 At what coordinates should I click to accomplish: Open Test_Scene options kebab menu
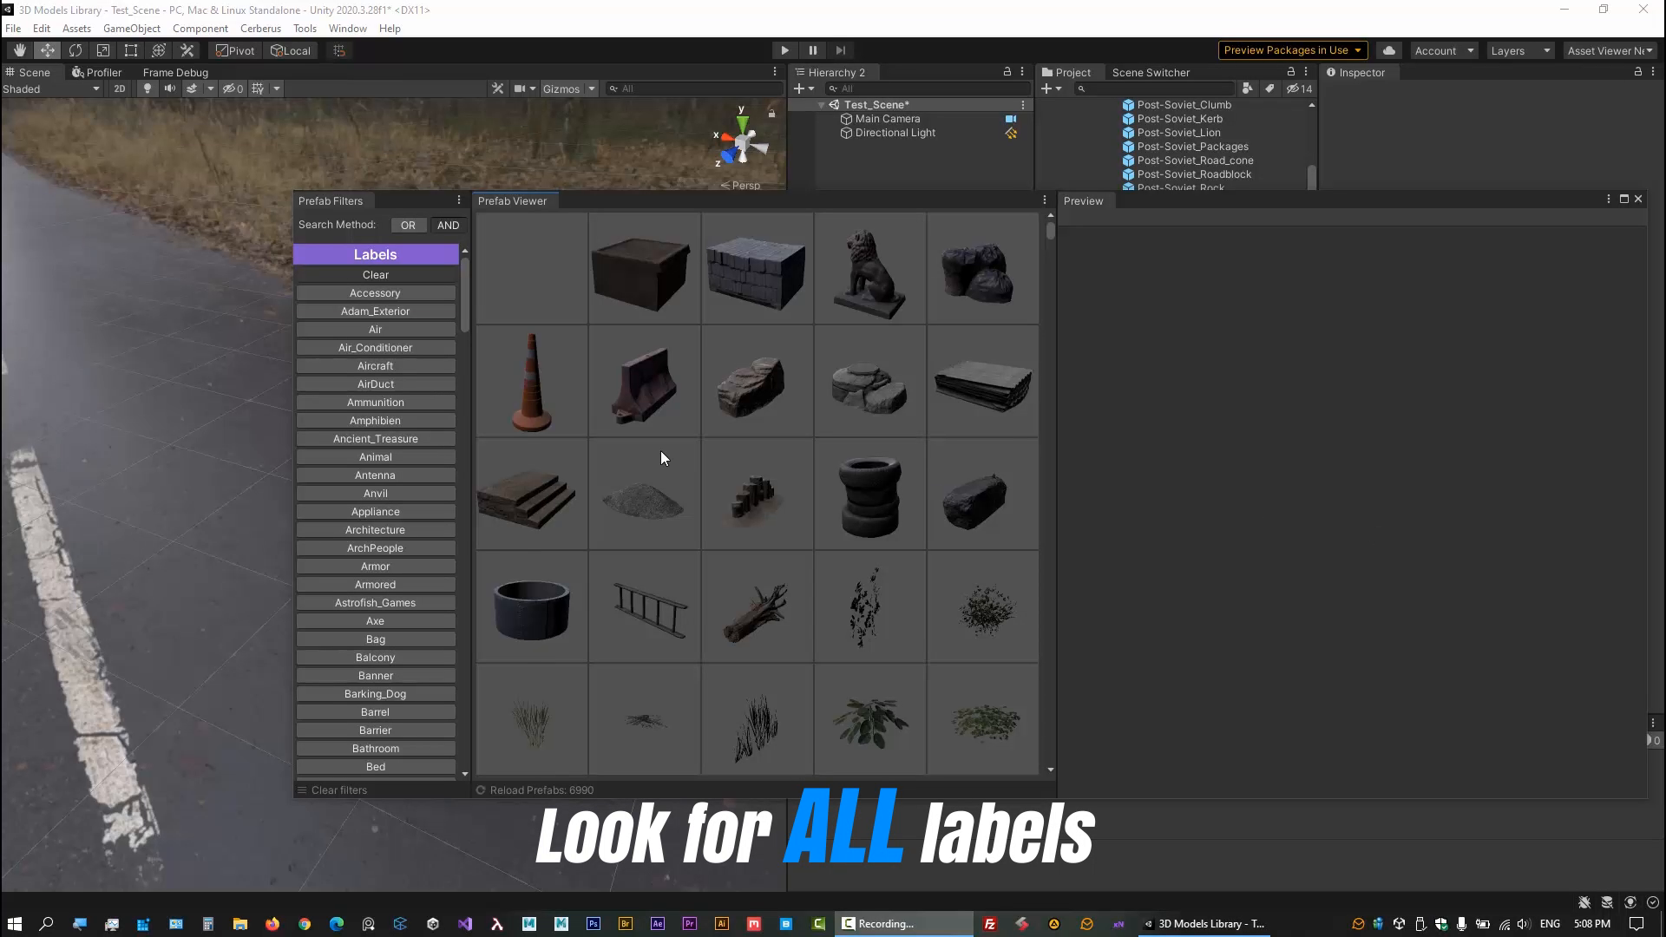[x=1023, y=105]
